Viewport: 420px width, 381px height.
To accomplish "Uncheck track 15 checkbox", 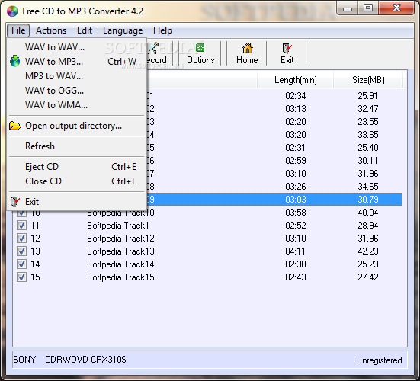I will [21, 277].
